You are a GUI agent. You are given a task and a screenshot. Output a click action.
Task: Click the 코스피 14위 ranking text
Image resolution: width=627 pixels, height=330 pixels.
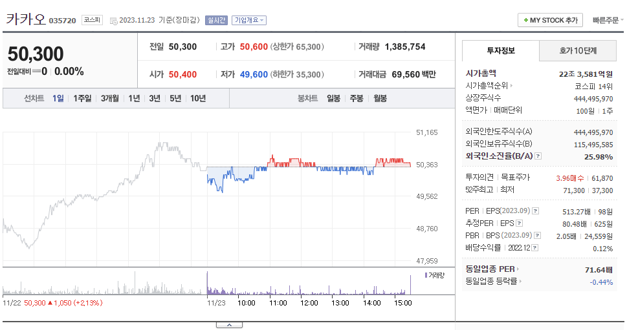(x=594, y=86)
